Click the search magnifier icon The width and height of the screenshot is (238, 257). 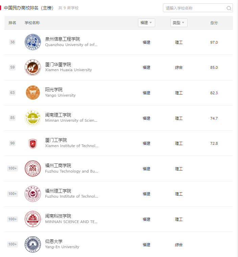(229, 8)
